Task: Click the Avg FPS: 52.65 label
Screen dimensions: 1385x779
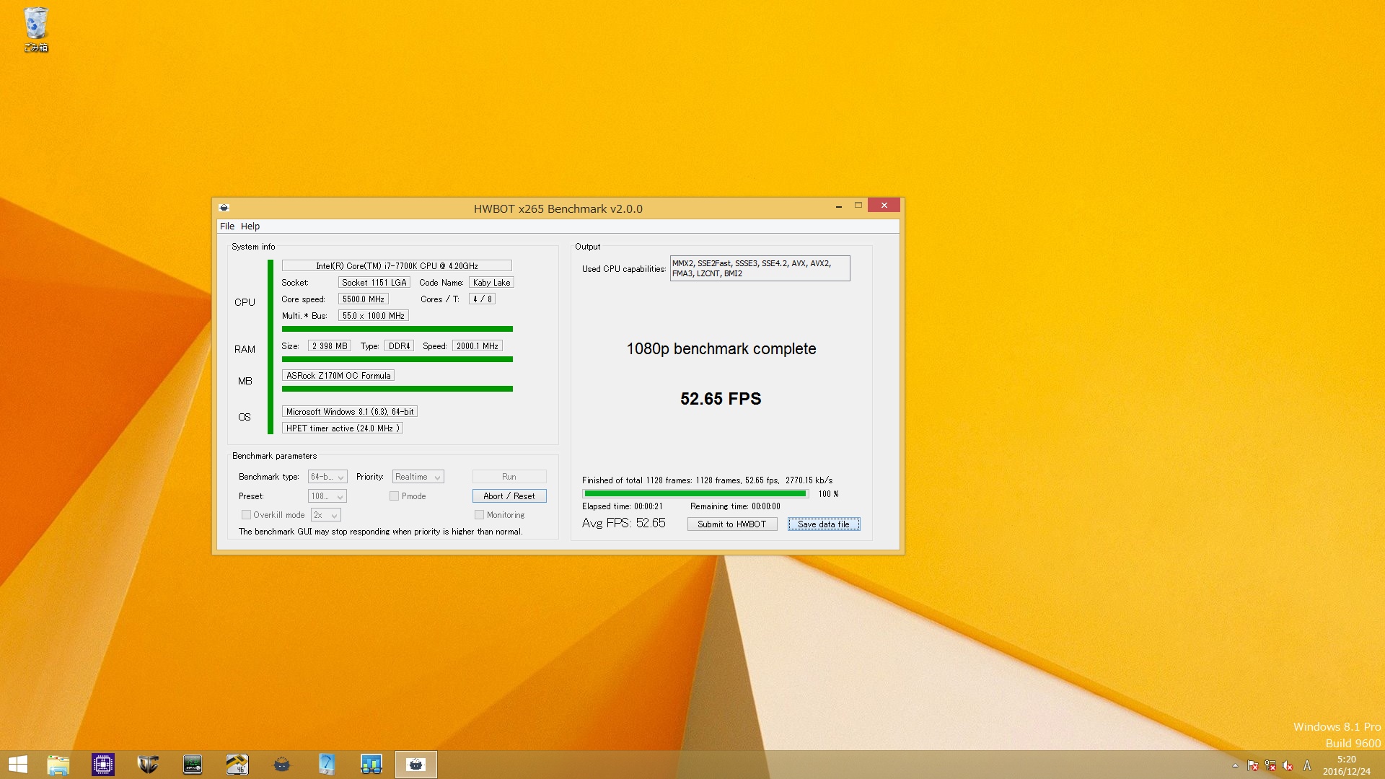Action: (x=624, y=523)
